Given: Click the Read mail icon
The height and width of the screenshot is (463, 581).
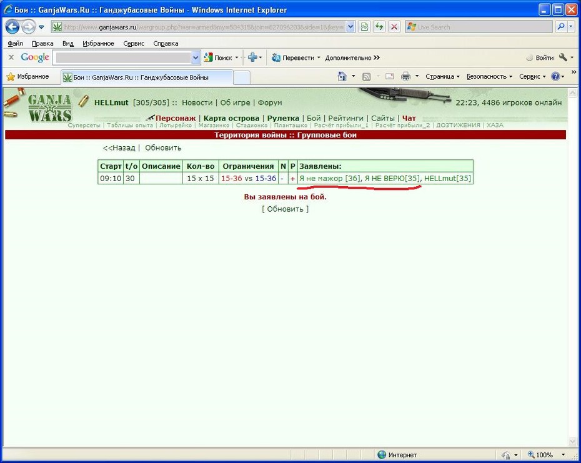Looking at the screenshot, I should (x=389, y=76).
